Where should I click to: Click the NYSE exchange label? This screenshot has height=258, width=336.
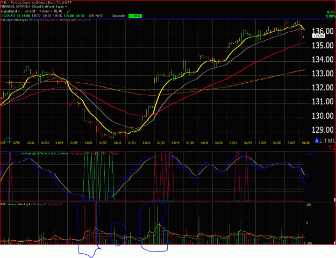coord(99,16)
